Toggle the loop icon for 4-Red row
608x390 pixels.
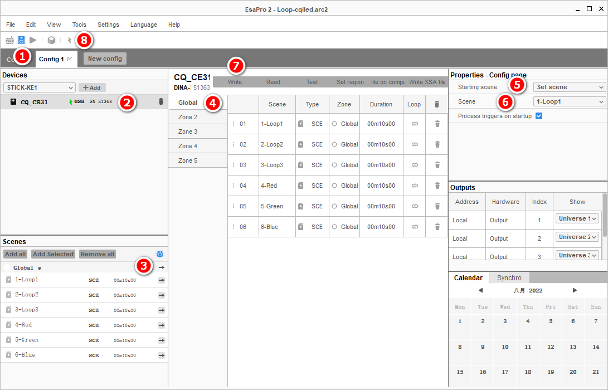tap(415, 186)
